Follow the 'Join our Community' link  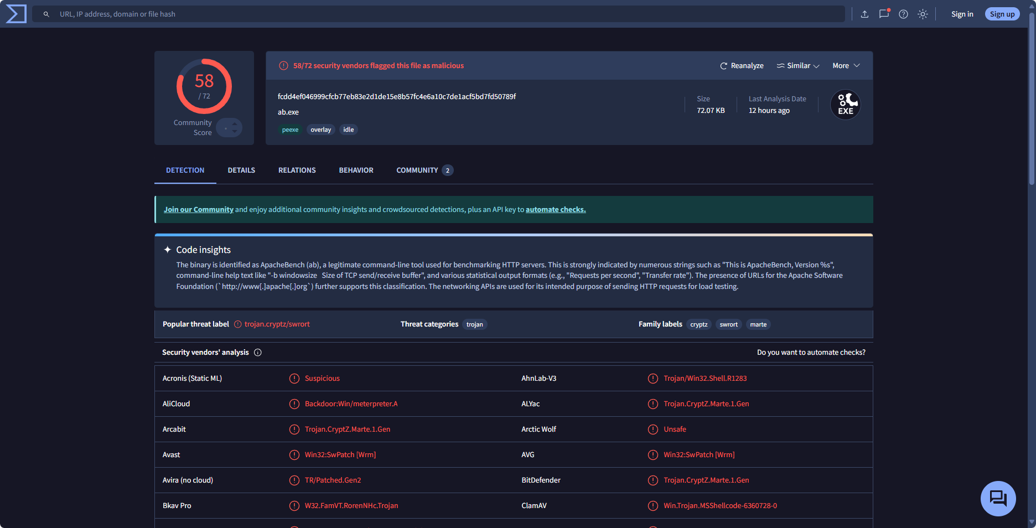199,210
